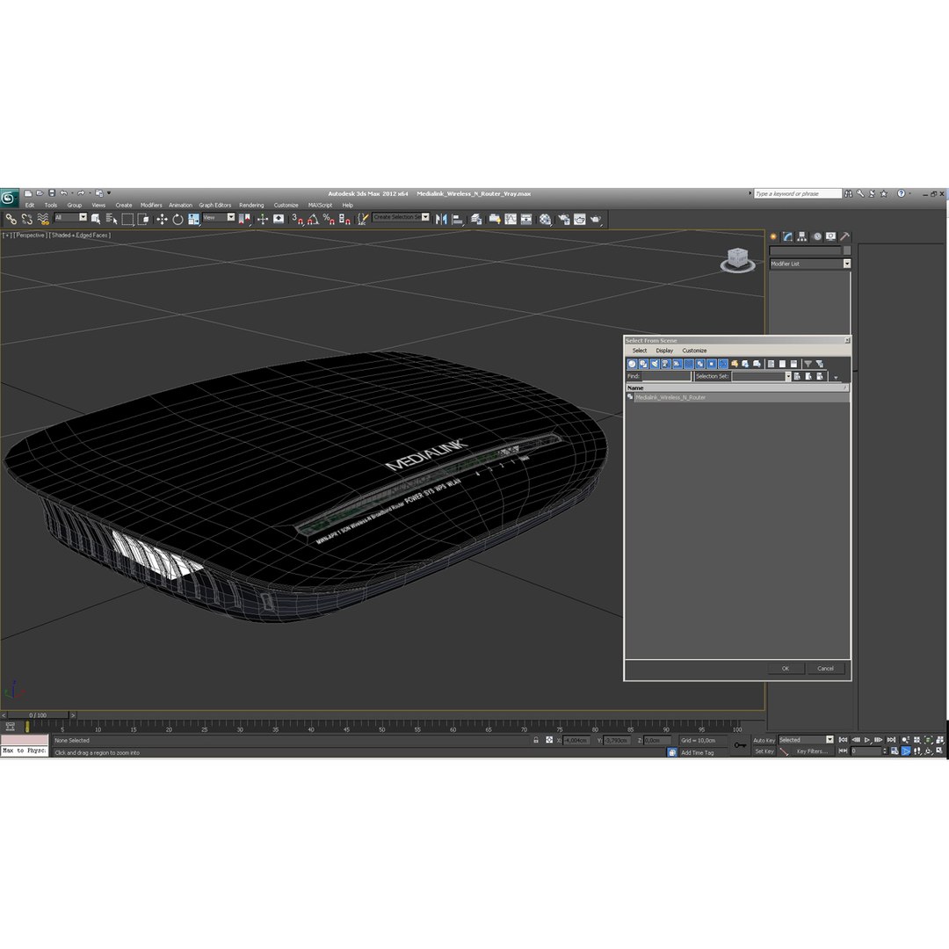This screenshot has width=949, height=949.
Task: Click Add Time Tag
Action: [697, 753]
